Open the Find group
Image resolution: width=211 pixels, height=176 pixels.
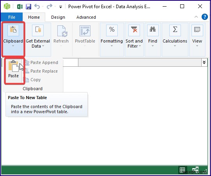[x=152, y=39]
